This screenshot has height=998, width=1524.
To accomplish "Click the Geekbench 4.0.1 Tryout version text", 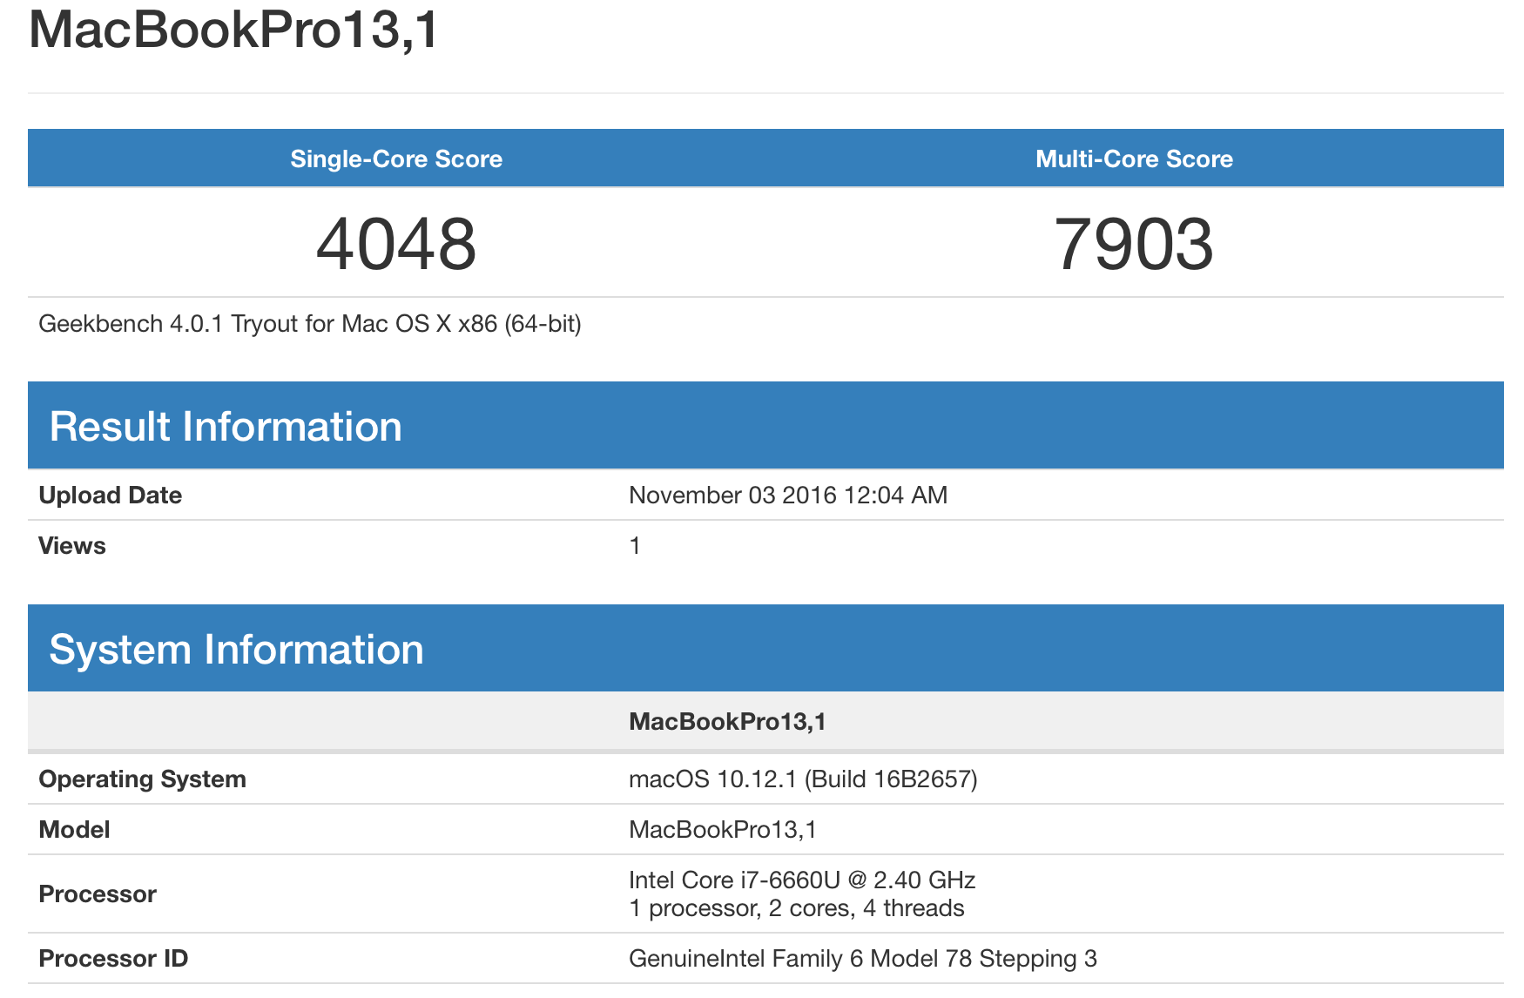I will [310, 324].
